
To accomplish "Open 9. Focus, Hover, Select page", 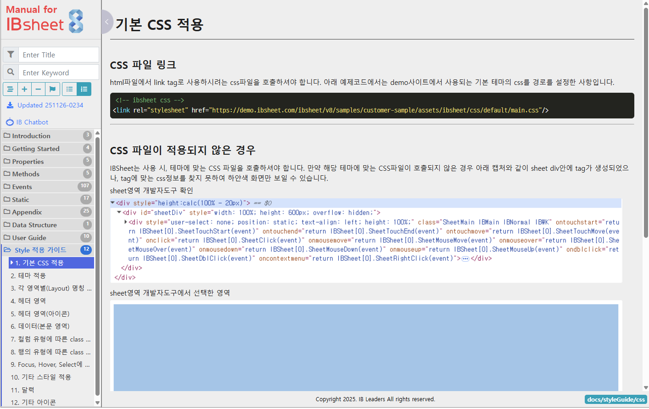I will [x=51, y=364].
